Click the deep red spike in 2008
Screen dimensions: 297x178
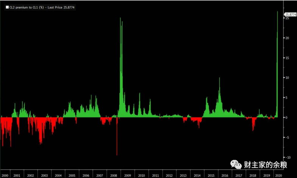click(x=117, y=136)
